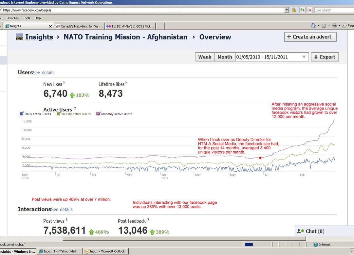Close the Insights browser tab

50,26
